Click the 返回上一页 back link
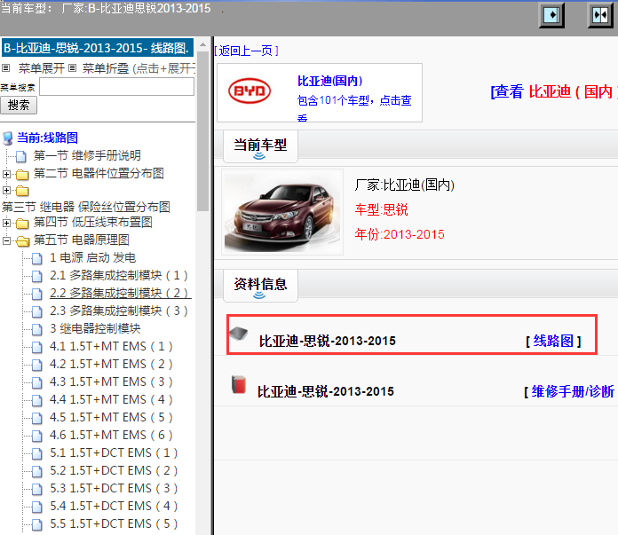This screenshot has height=535, width=618. (246, 51)
